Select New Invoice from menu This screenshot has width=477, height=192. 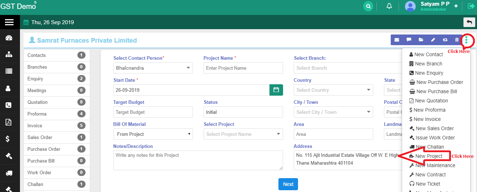click(425, 119)
